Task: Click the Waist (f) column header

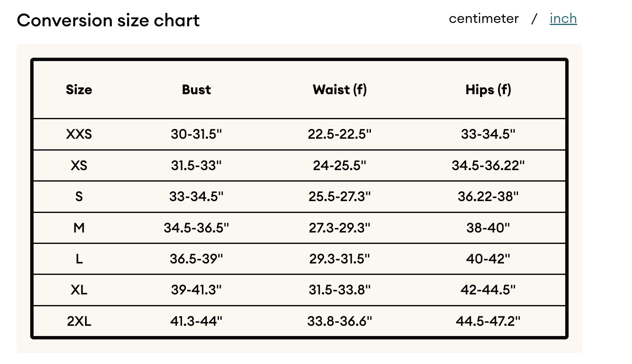Action: click(x=340, y=90)
